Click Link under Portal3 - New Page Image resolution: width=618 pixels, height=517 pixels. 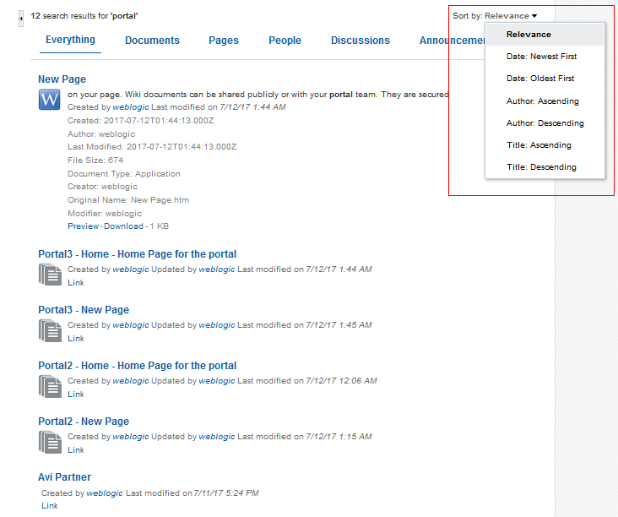click(76, 339)
